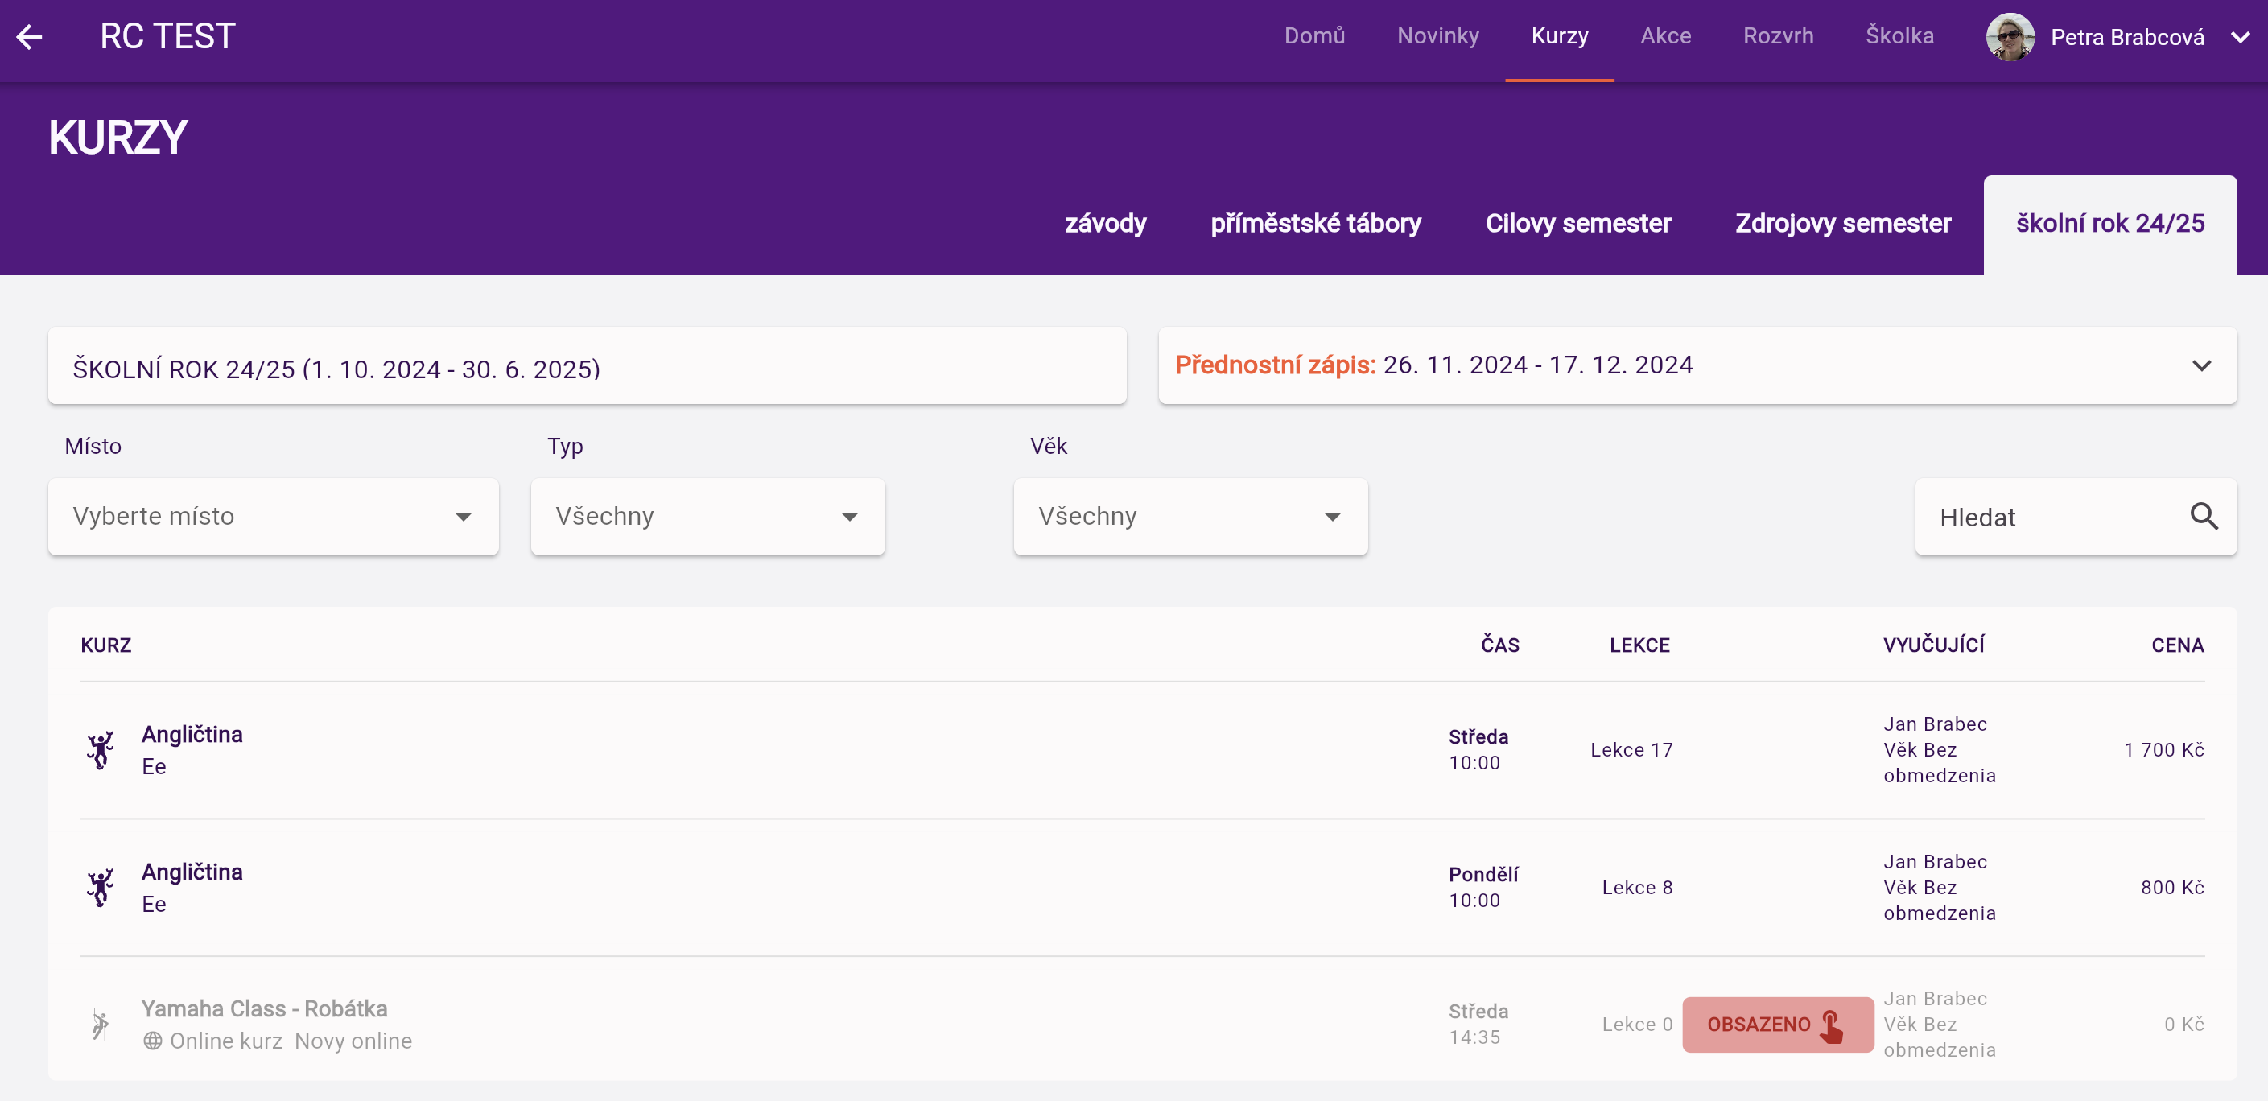Click into the Hledat search field
The width and height of the screenshot is (2268, 1101).
point(2052,518)
